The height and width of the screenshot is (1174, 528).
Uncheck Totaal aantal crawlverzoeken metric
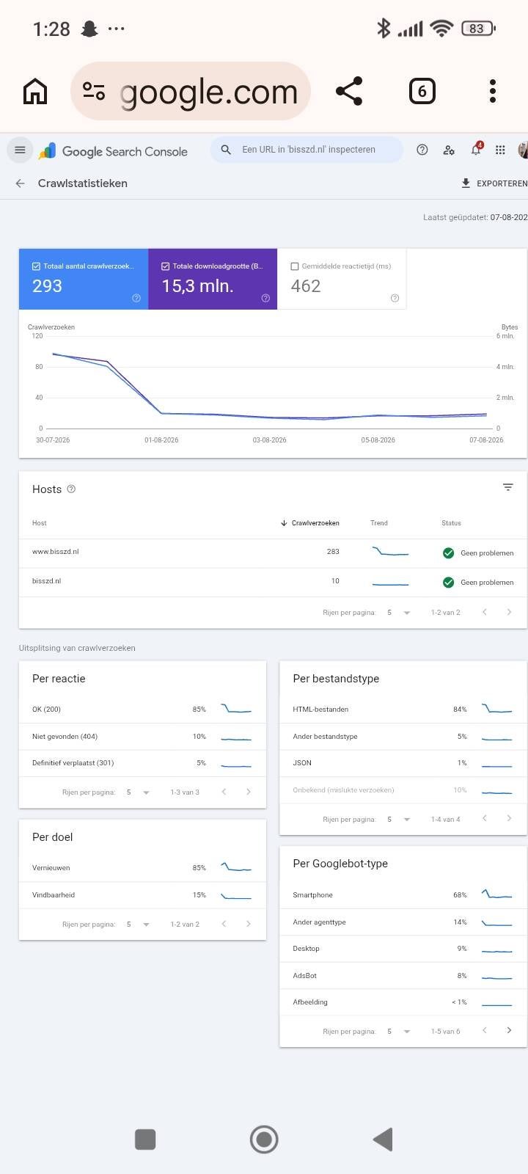coord(36,266)
